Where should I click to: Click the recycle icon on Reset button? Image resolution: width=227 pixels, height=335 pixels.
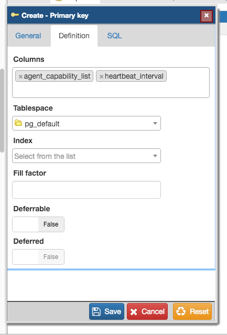coord(181,311)
